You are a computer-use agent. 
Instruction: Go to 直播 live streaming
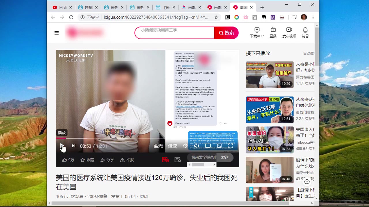pyautogui.click(x=273, y=32)
